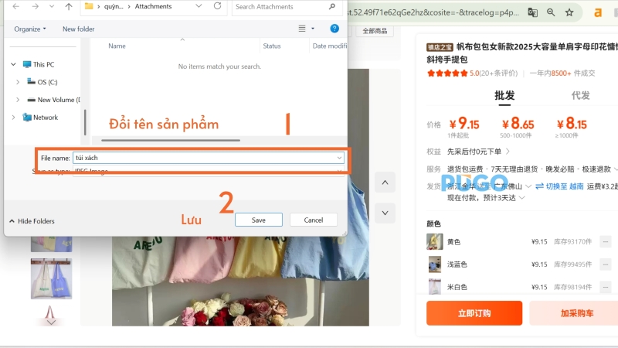The height and width of the screenshot is (348, 618).
Task: Select This PC in navigation pane
Action: [39, 64]
